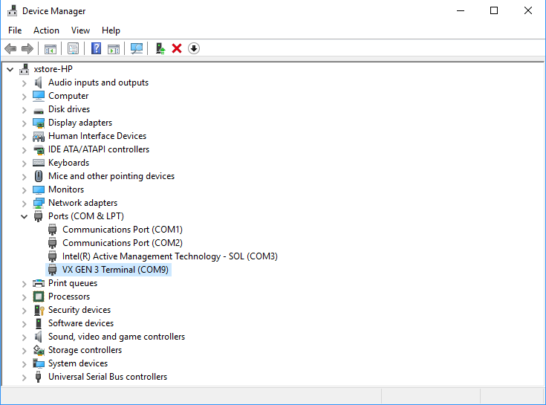Click the red X Uninstall device icon

(177, 48)
